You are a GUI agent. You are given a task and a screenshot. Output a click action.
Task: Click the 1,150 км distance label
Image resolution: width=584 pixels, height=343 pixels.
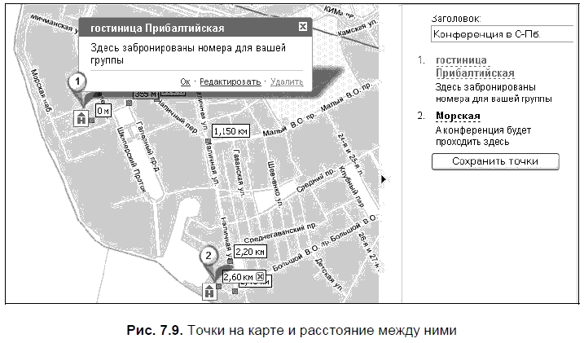click(x=229, y=131)
